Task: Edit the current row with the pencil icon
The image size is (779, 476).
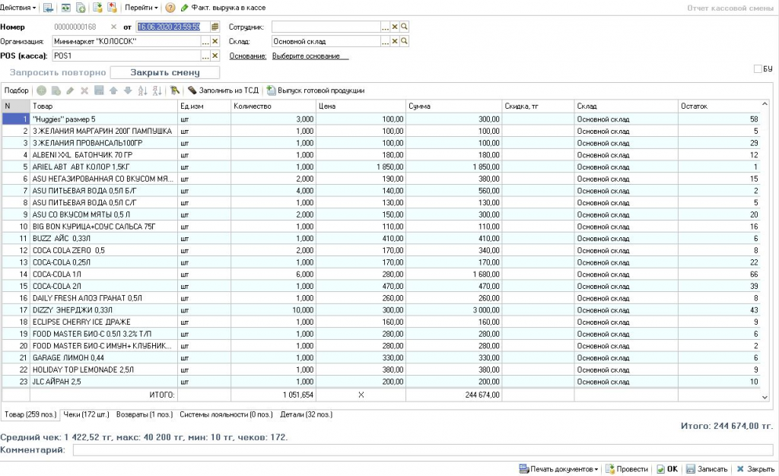Action: click(x=70, y=90)
